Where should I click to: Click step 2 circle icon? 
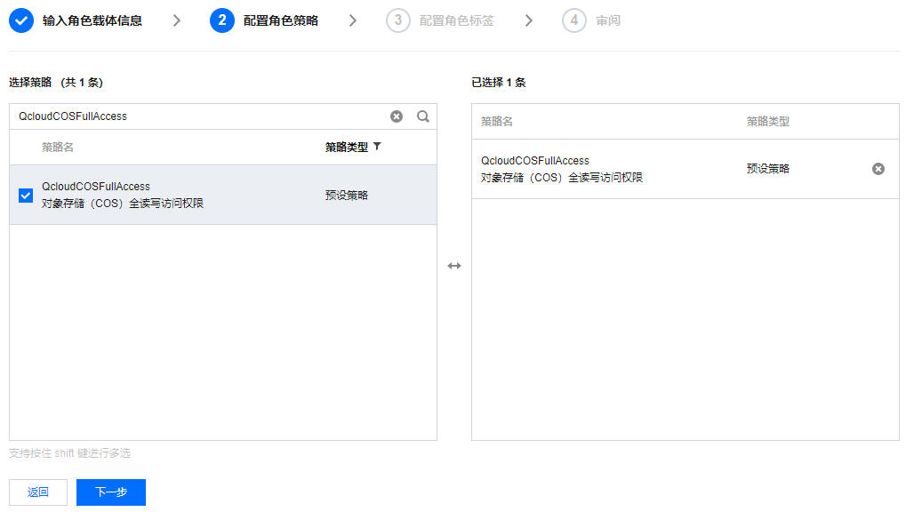click(222, 20)
